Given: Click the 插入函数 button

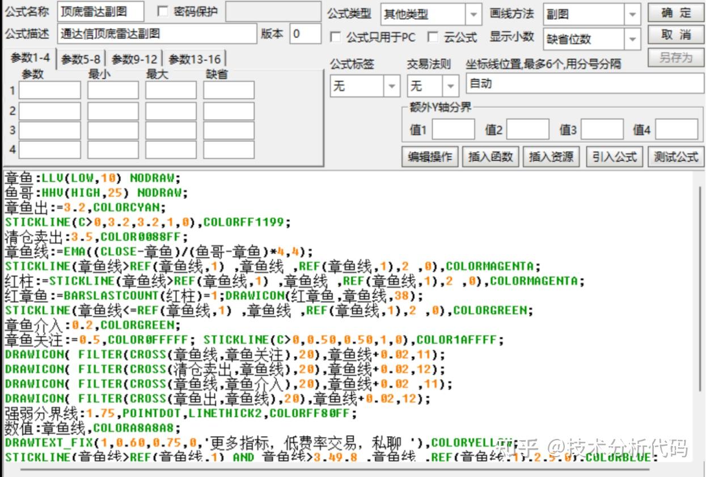Looking at the screenshot, I should 491,157.
